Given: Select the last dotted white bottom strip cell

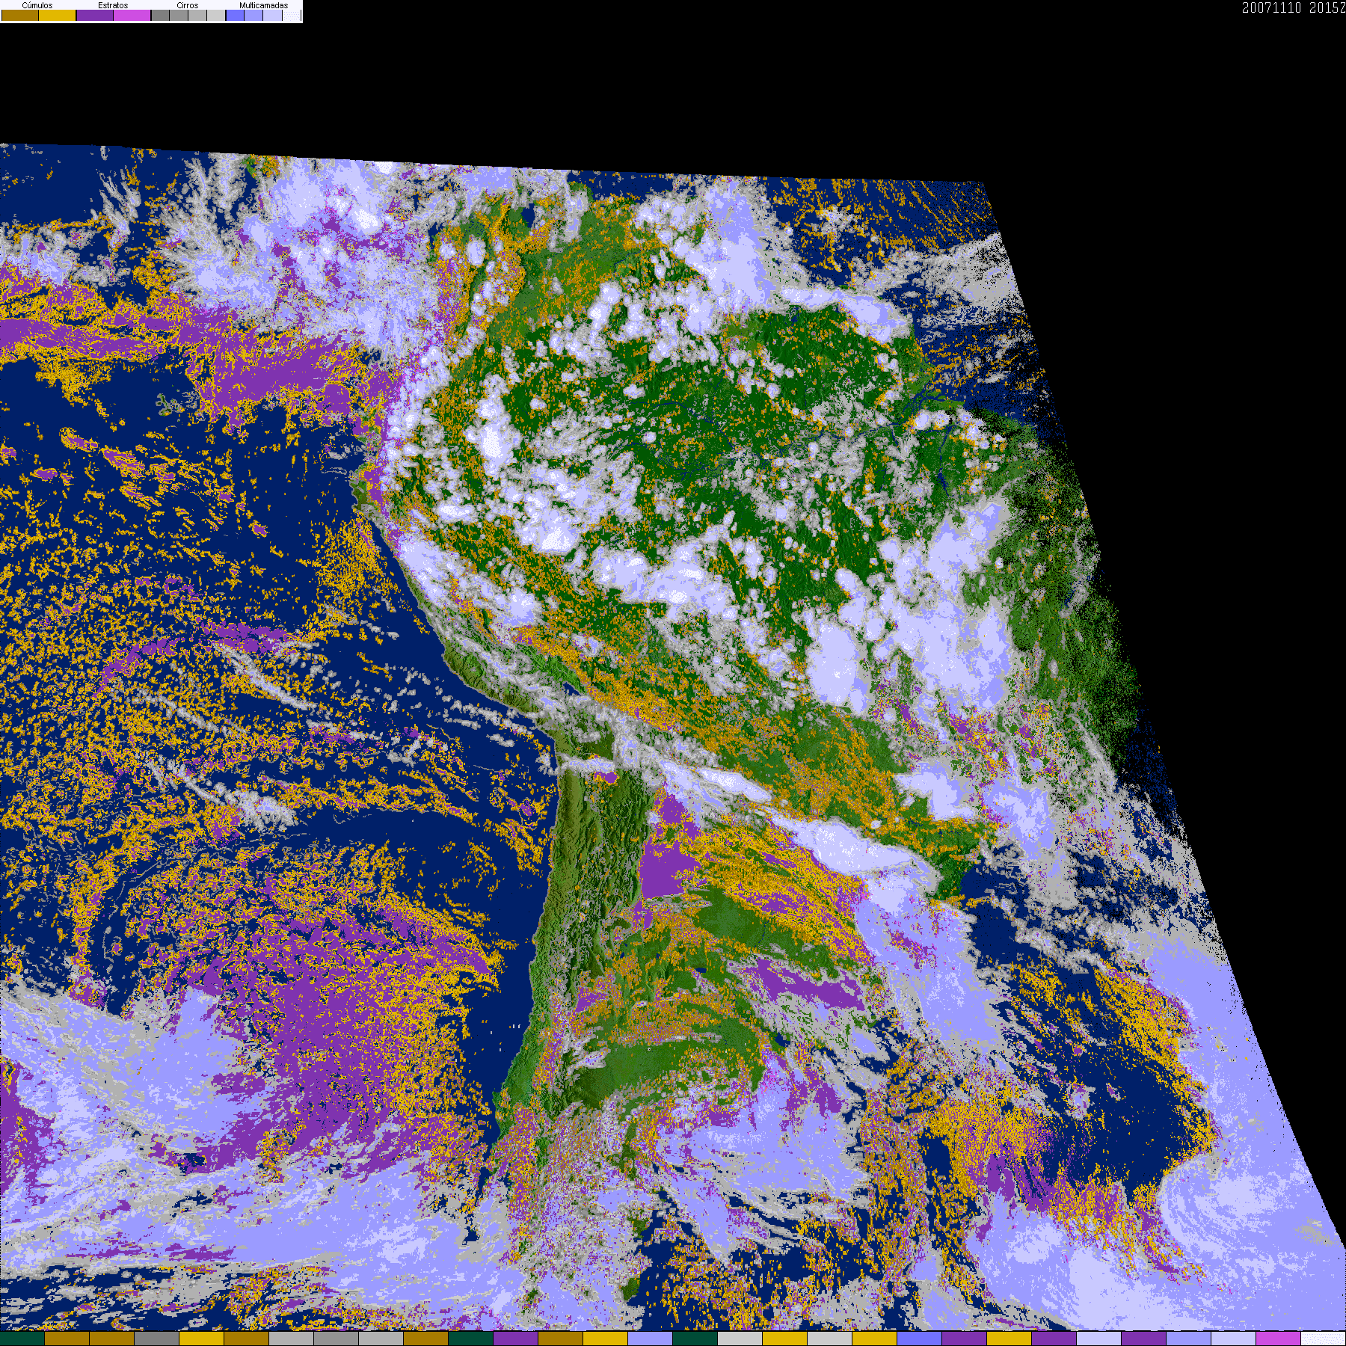Looking at the screenshot, I should (1324, 1339).
